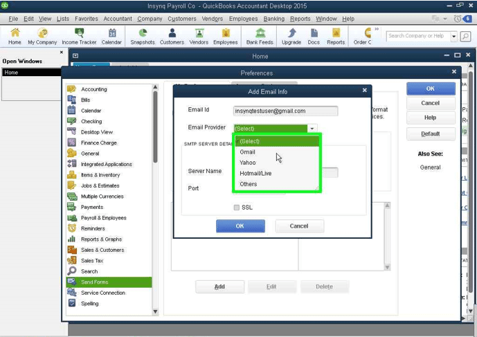Open the General link under Also See

(430, 167)
